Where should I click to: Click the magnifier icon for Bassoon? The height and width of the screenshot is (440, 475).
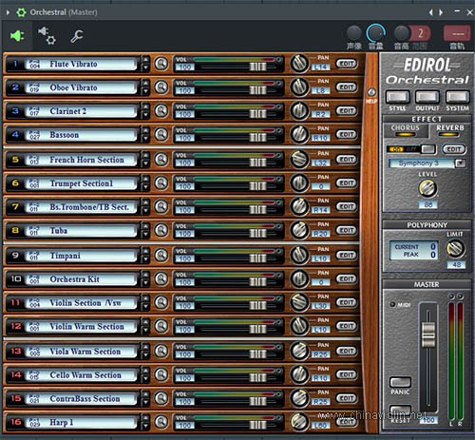[x=161, y=134]
